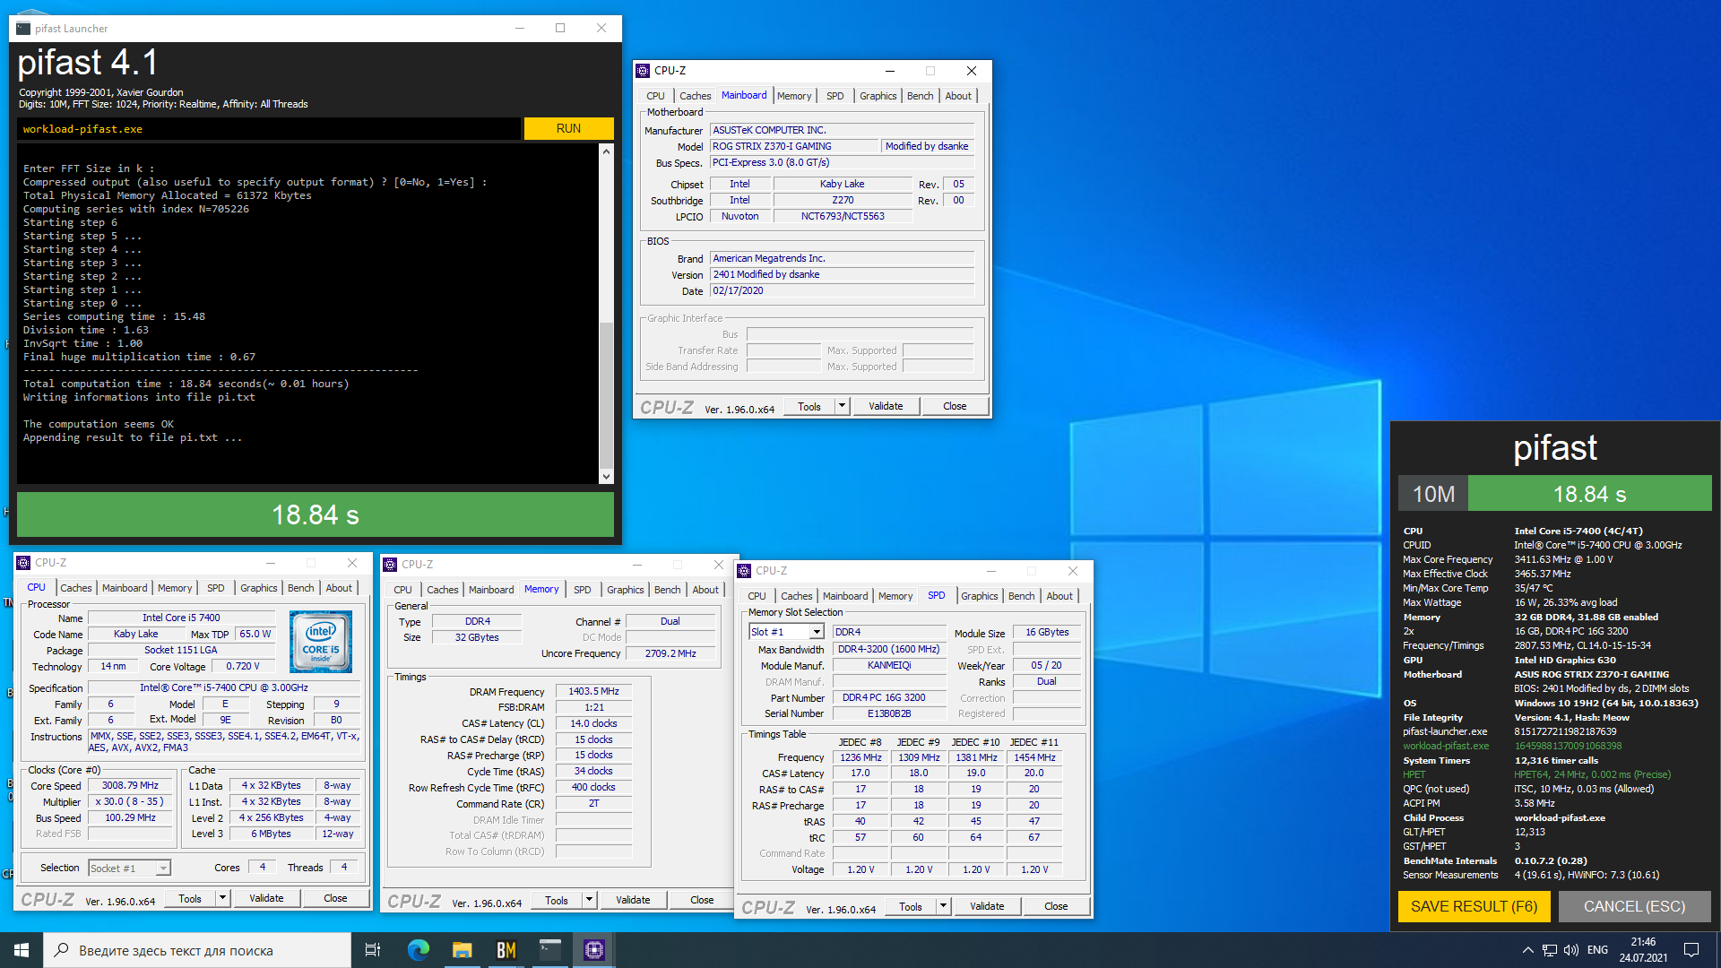Click Validate in CPU tab window
This screenshot has height=968, width=1721.
point(266,898)
